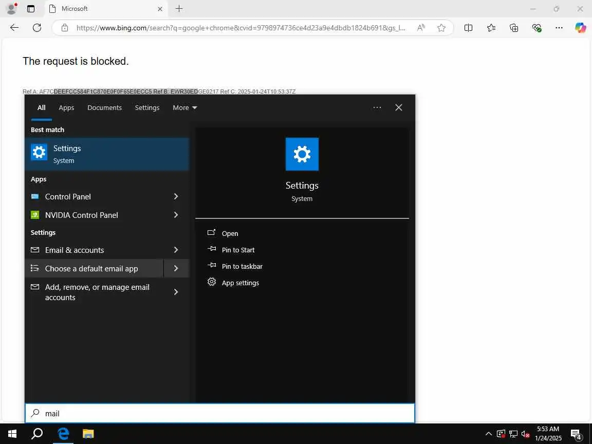Screen dimensions: 592x444
Task: Click the network status tray icon
Action: click(513, 434)
